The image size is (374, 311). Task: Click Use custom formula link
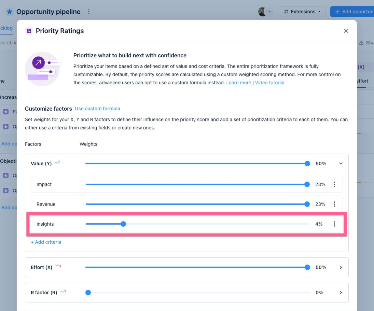(x=97, y=109)
